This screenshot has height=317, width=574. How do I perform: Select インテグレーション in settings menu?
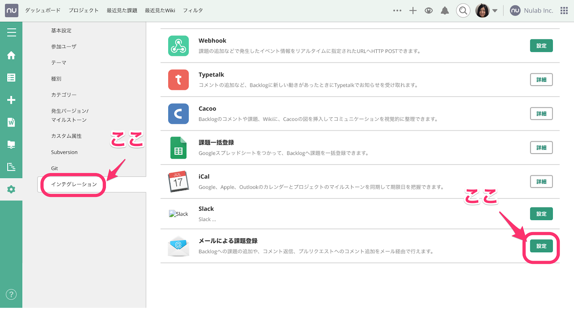point(74,184)
